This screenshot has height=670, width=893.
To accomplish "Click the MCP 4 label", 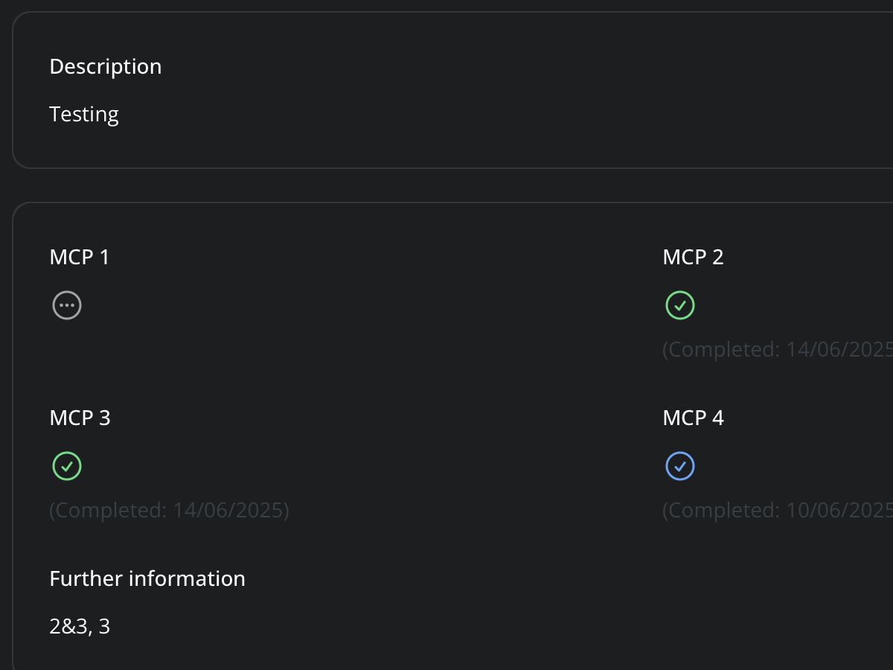I will pos(693,418).
